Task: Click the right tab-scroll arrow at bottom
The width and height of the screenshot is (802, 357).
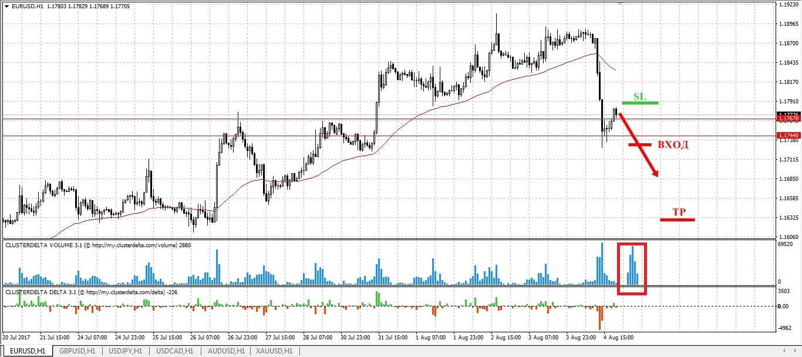Action: point(794,351)
